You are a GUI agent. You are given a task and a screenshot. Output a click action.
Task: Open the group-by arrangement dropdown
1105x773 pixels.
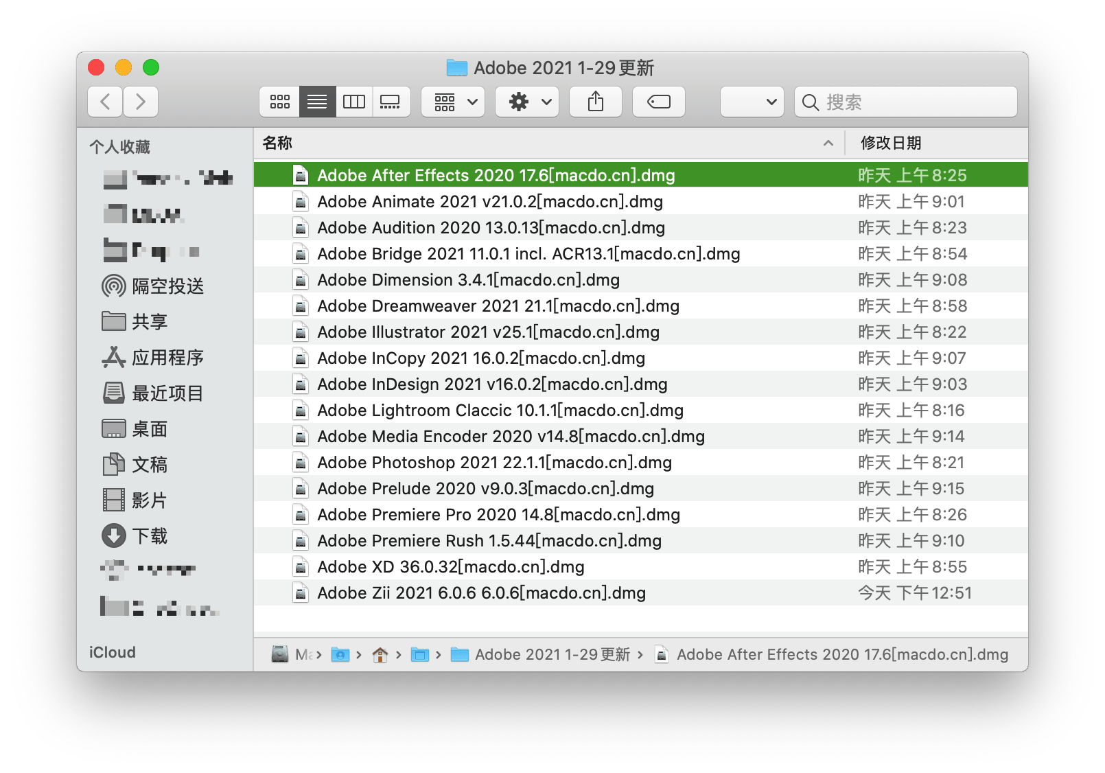click(453, 102)
